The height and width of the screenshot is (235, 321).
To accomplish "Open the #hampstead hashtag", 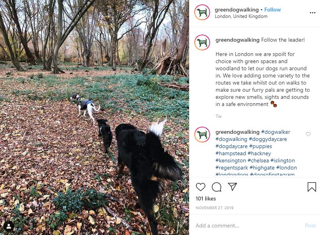I will click(x=231, y=153).
